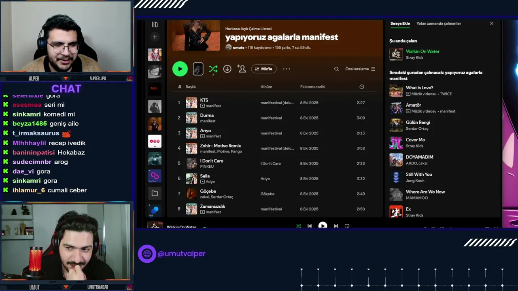Screen dimensions: 518x291
Task: Open the pink circles playlist in sidebar
Action: pyautogui.click(x=155, y=141)
